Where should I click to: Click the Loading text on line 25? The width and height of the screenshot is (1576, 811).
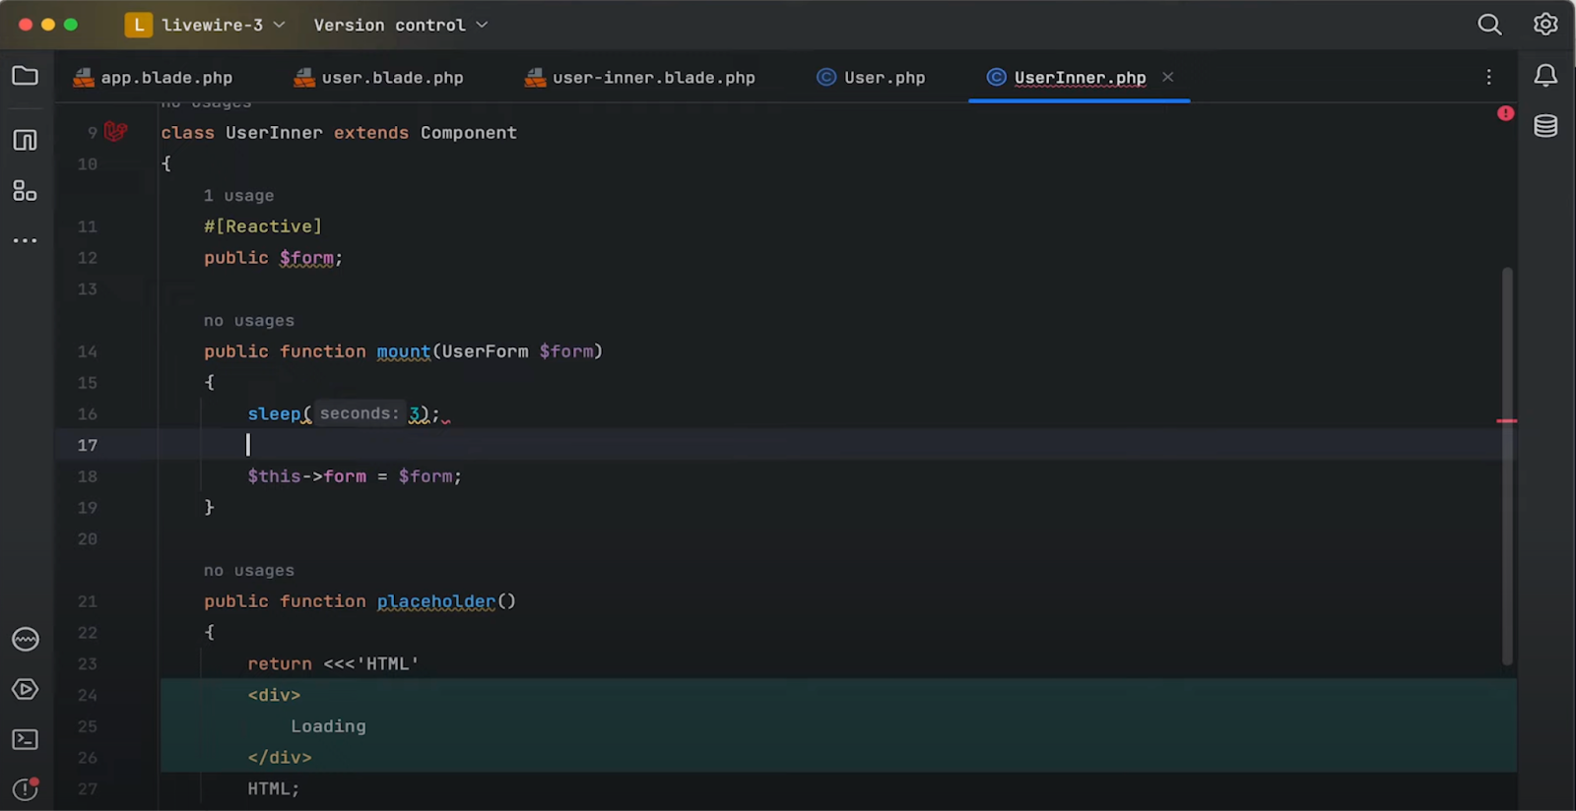point(328,726)
